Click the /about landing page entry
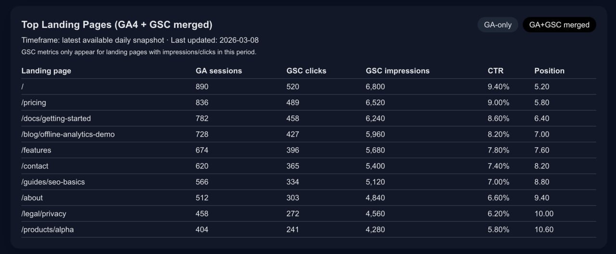Viewport: 616px width, 254px height. click(x=32, y=198)
